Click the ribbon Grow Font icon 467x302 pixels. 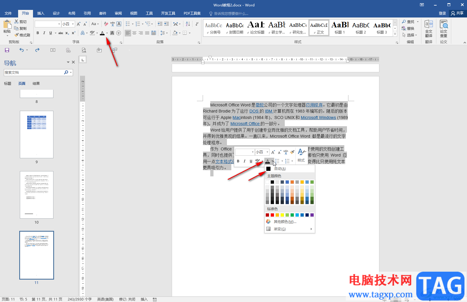pos(79,24)
